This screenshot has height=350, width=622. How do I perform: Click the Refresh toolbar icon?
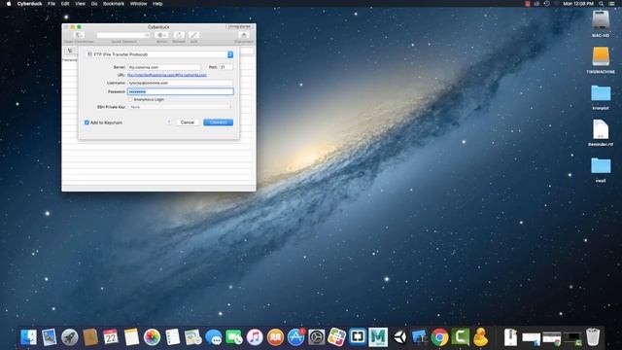click(x=179, y=35)
